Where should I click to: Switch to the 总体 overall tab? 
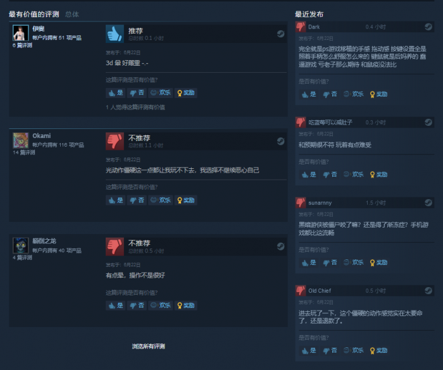72,14
